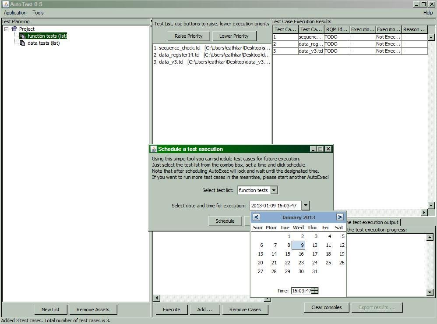Open the Select test list combo box
Image resolution: width=437 pixels, height=324 pixels.
274,190
